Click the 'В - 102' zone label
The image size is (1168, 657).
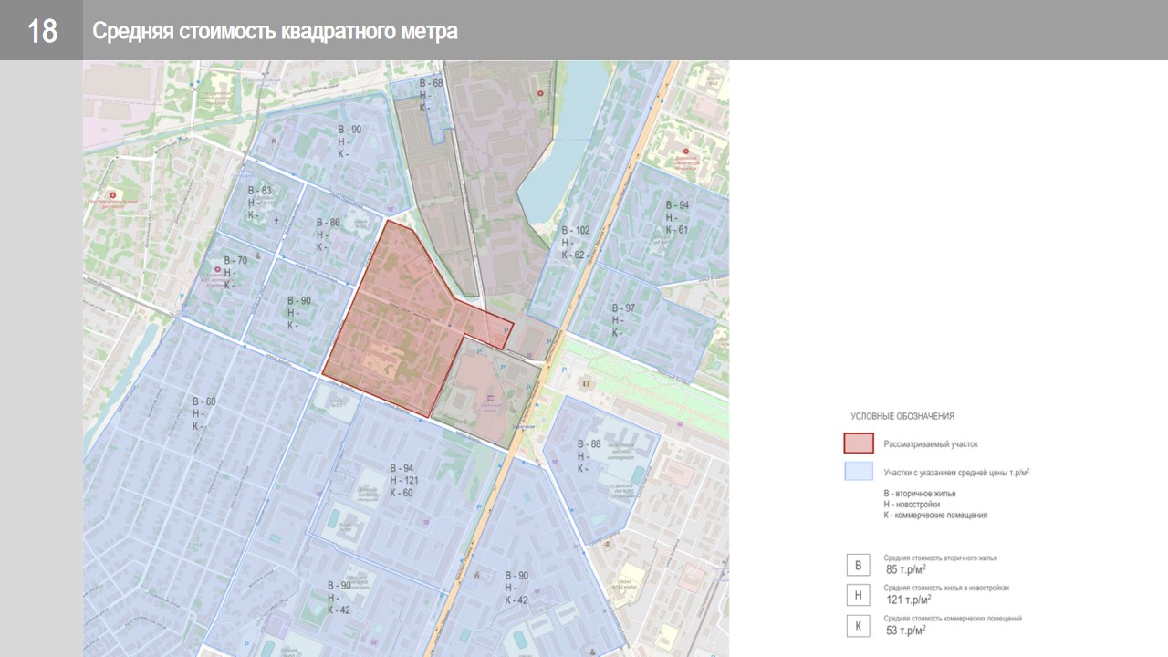(x=576, y=231)
